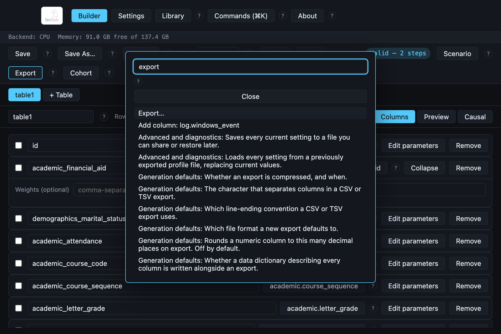
Task: Toggle checkbox for academic_letter_grade column
Action: 19,308
